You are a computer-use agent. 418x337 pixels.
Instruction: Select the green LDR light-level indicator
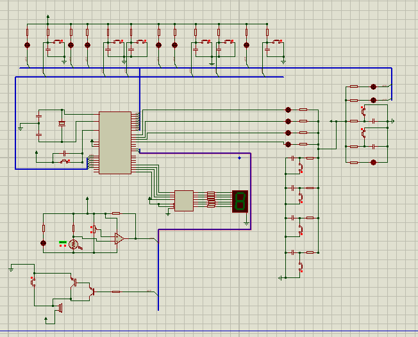(63, 242)
